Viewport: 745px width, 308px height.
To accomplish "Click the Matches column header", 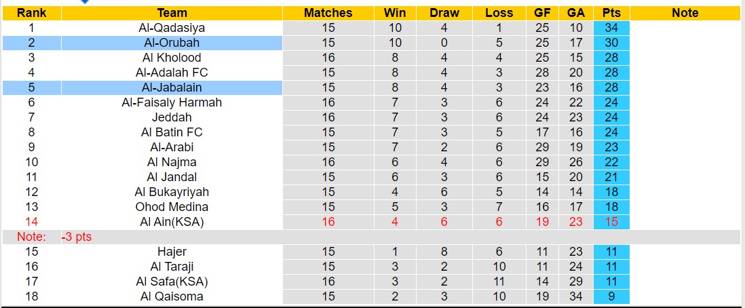I will [328, 13].
